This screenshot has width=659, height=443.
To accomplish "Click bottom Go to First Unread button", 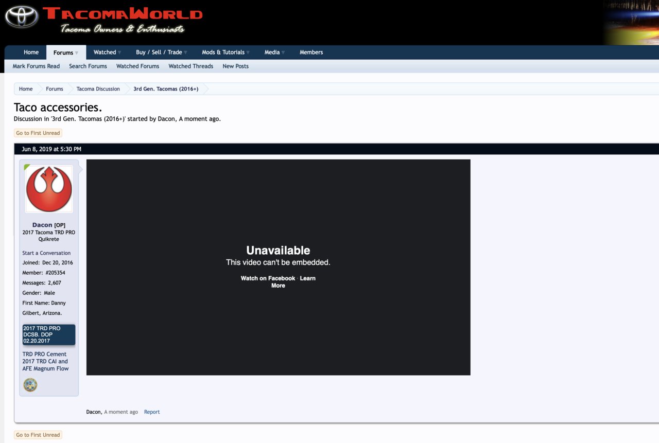I will [38, 435].
